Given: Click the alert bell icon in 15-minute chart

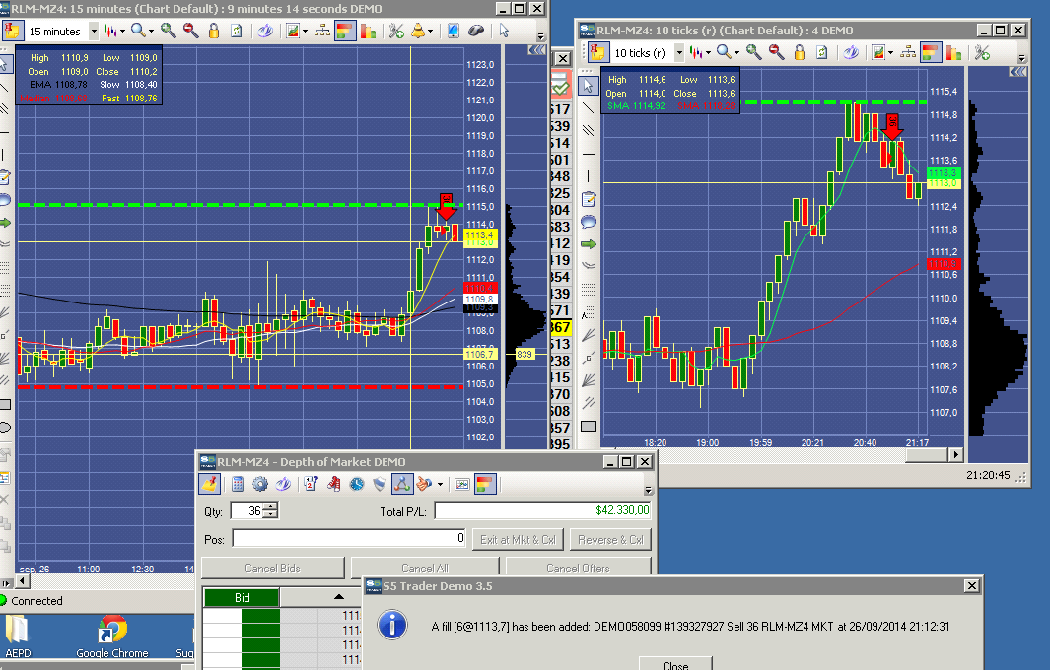Looking at the screenshot, I should click(x=418, y=31).
